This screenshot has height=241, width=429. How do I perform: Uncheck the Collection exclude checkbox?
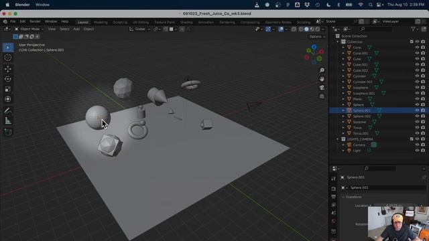(x=412, y=42)
